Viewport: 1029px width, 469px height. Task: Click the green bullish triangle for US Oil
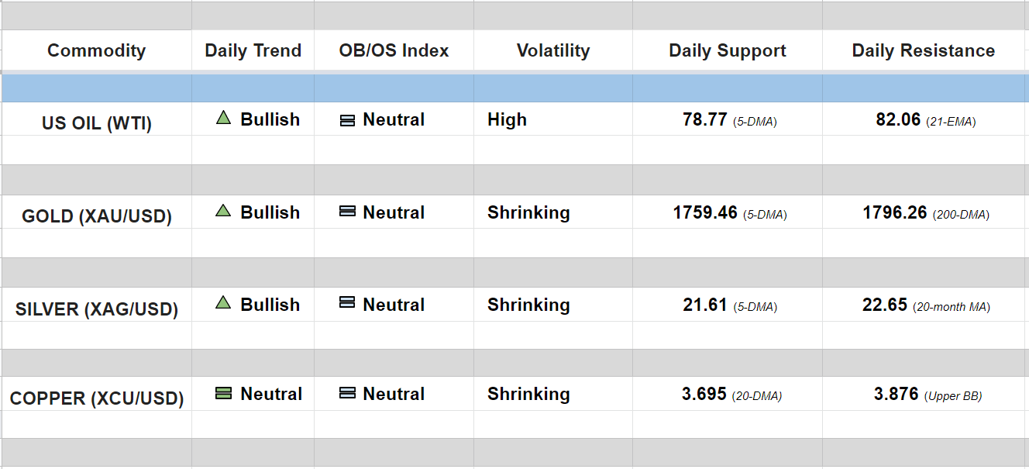pos(223,119)
